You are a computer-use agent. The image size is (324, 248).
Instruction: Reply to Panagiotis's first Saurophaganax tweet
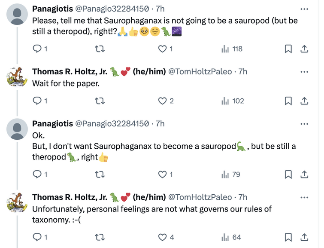pyautogui.click(x=40, y=49)
